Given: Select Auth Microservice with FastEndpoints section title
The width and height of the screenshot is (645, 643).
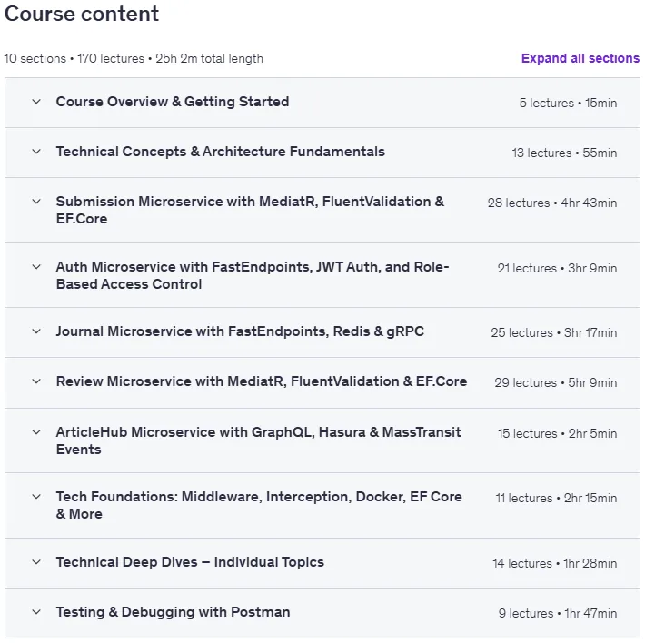Looking at the screenshot, I should click(x=253, y=275).
